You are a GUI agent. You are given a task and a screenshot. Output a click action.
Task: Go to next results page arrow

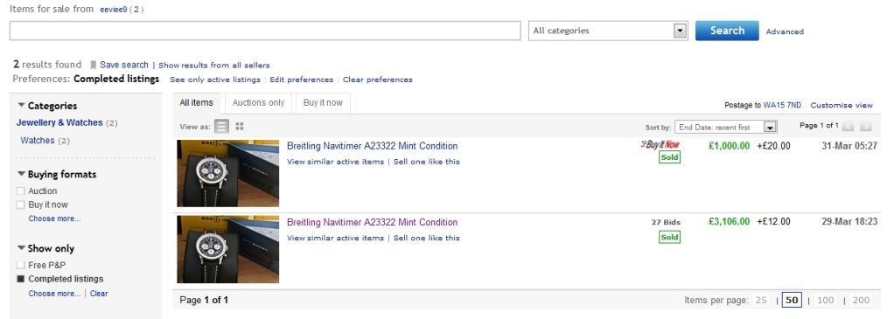pos(865,127)
